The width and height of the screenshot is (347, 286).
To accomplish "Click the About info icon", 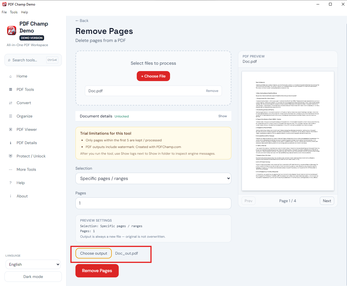I will click(11, 196).
